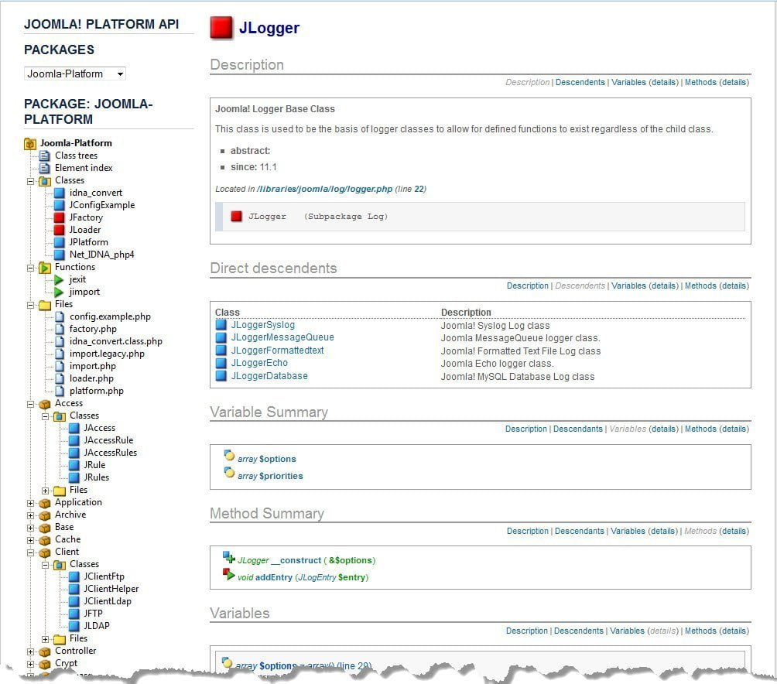Screen dimensions: 777x684
Task: Click the JRules class icon
Action: (x=74, y=477)
